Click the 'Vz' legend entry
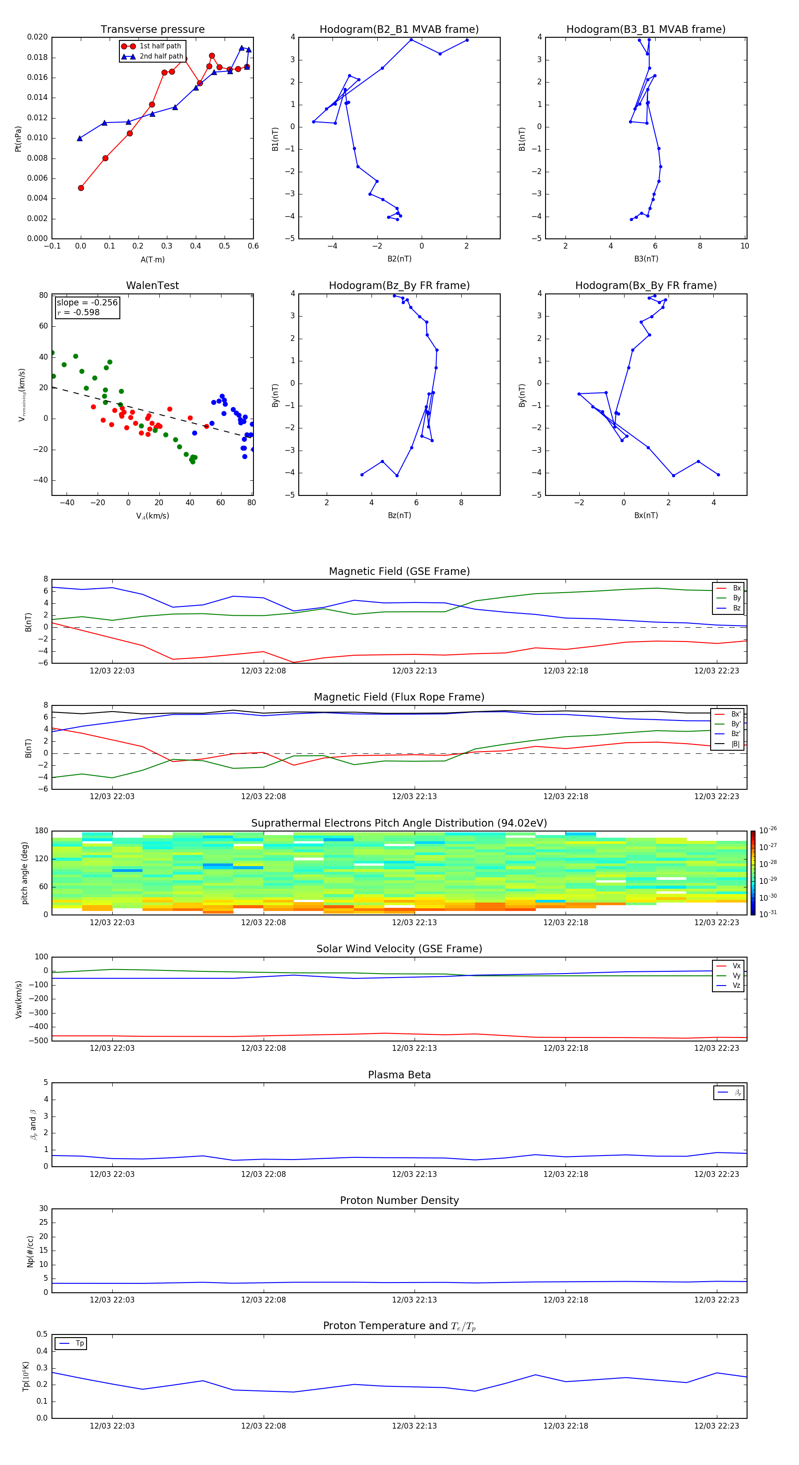The image size is (799, 1465). tap(728, 986)
